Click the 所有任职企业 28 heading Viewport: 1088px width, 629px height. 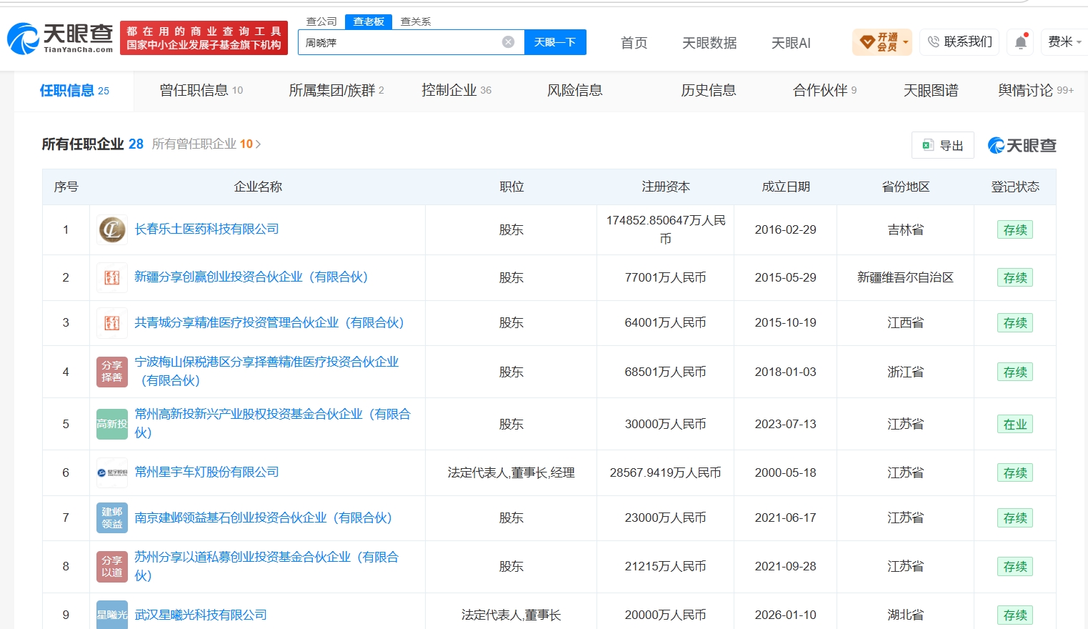coord(93,144)
